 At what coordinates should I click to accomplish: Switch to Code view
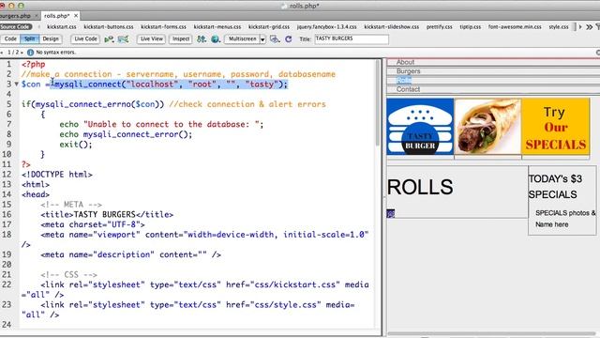[10, 38]
